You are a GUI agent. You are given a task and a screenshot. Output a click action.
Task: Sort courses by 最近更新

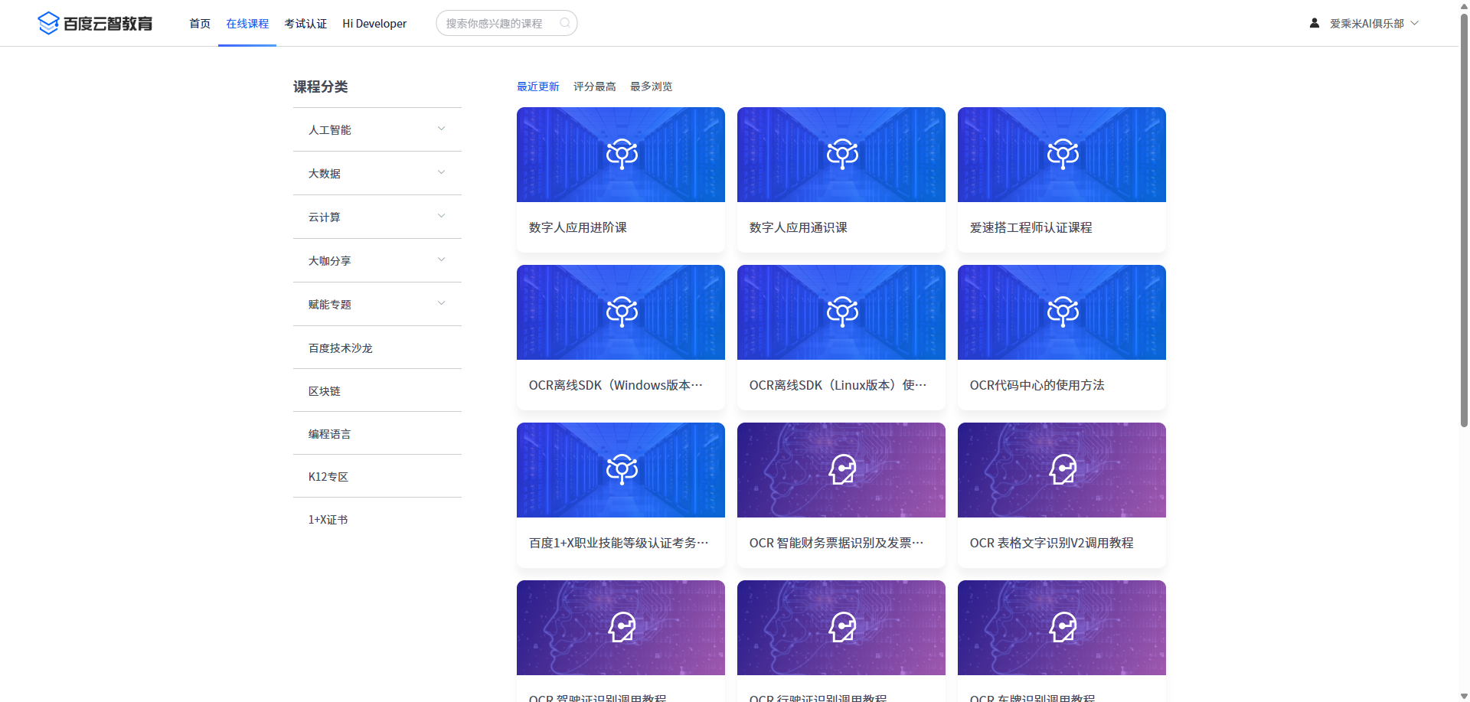click(538, 87)
